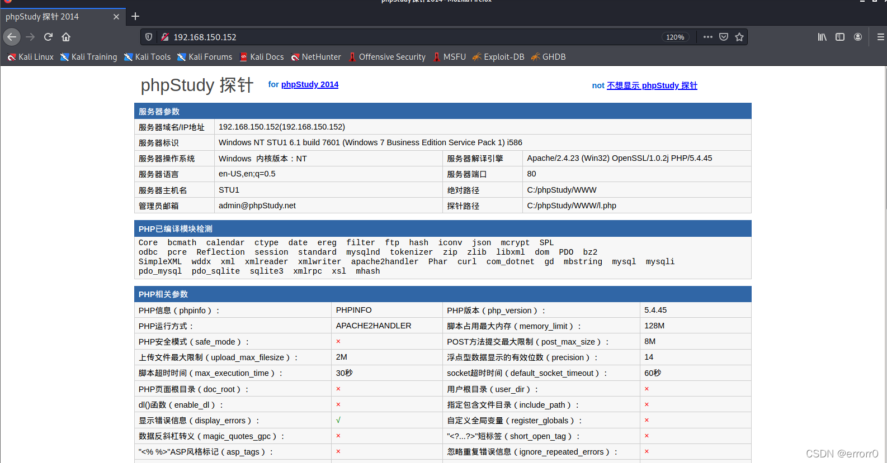Click the forward navigation arrow

(x=30, y=37)
